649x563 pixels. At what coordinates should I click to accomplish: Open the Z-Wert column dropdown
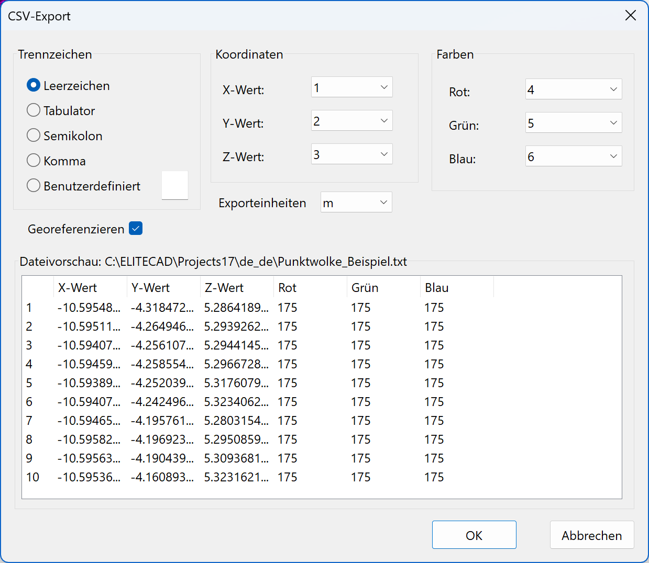tap(351, 154)
